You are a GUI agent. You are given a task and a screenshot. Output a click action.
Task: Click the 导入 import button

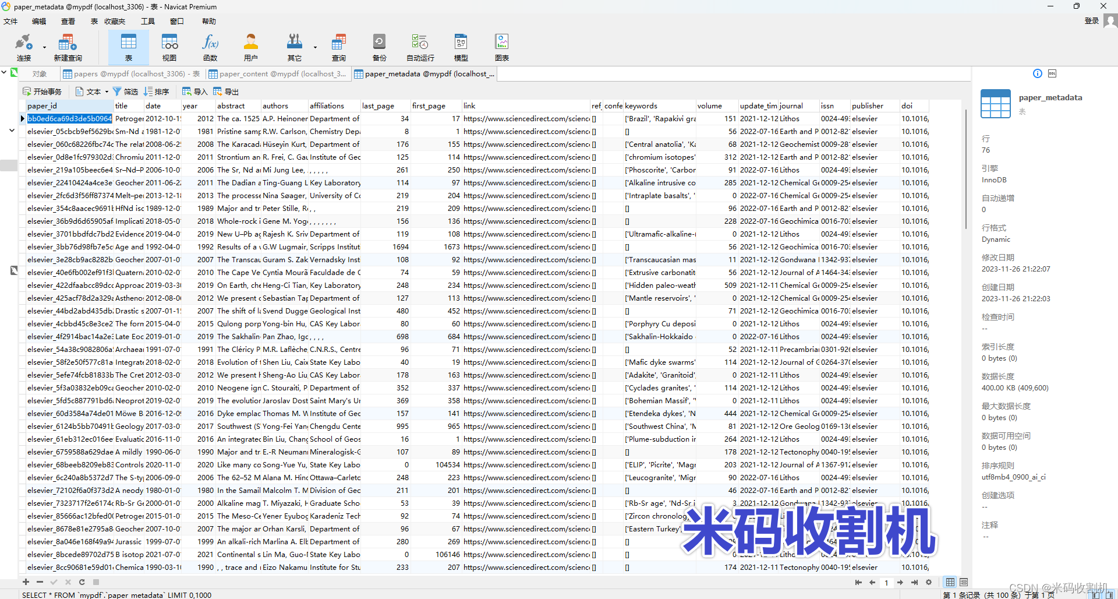point(194,91)
